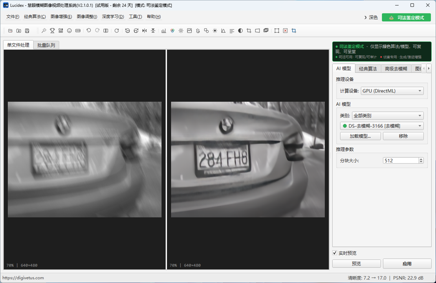Click the https://digivetus.com status bar link
Image resolution: width=436 pixels, height=283 pixels.
tap(23, 278)
